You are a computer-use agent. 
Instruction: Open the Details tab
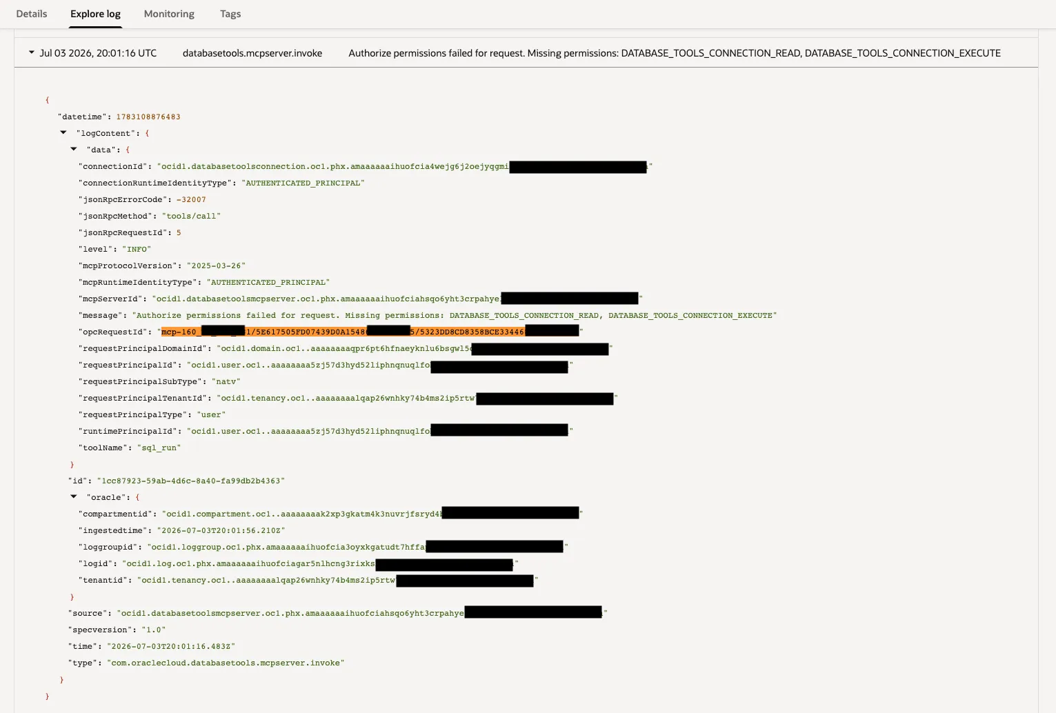coord(32,14)
